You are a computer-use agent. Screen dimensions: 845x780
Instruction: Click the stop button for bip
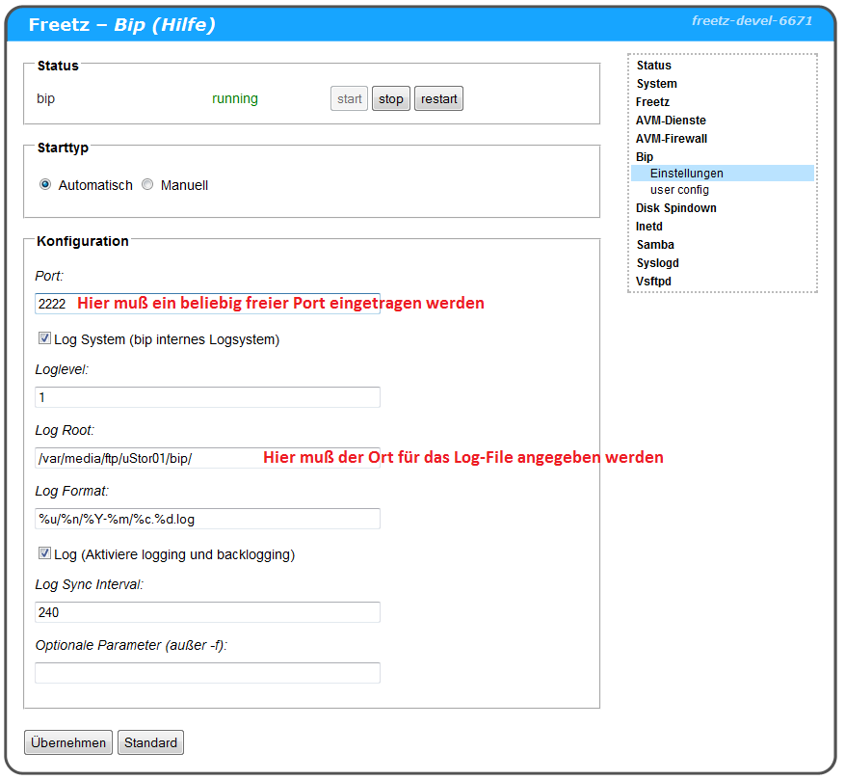(x=391, y=99)
